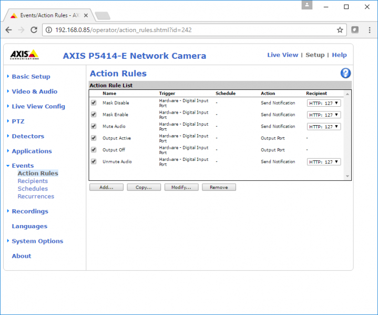This screenshot has width=378, height=315.
Task: Select the Output Active rule name
Action: tap(117, 138)
